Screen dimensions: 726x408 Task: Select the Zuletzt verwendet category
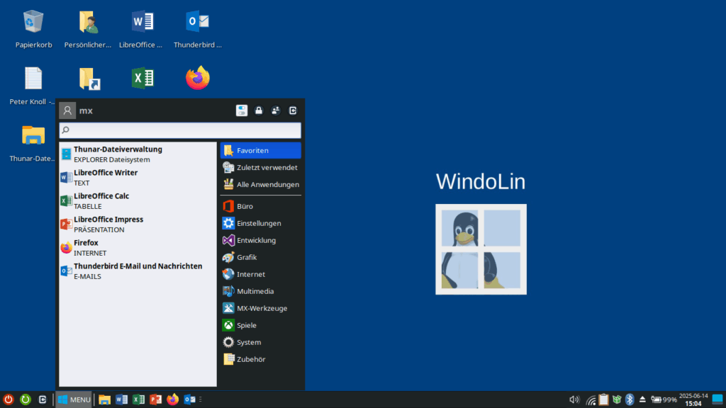click(x=261, y=167)
